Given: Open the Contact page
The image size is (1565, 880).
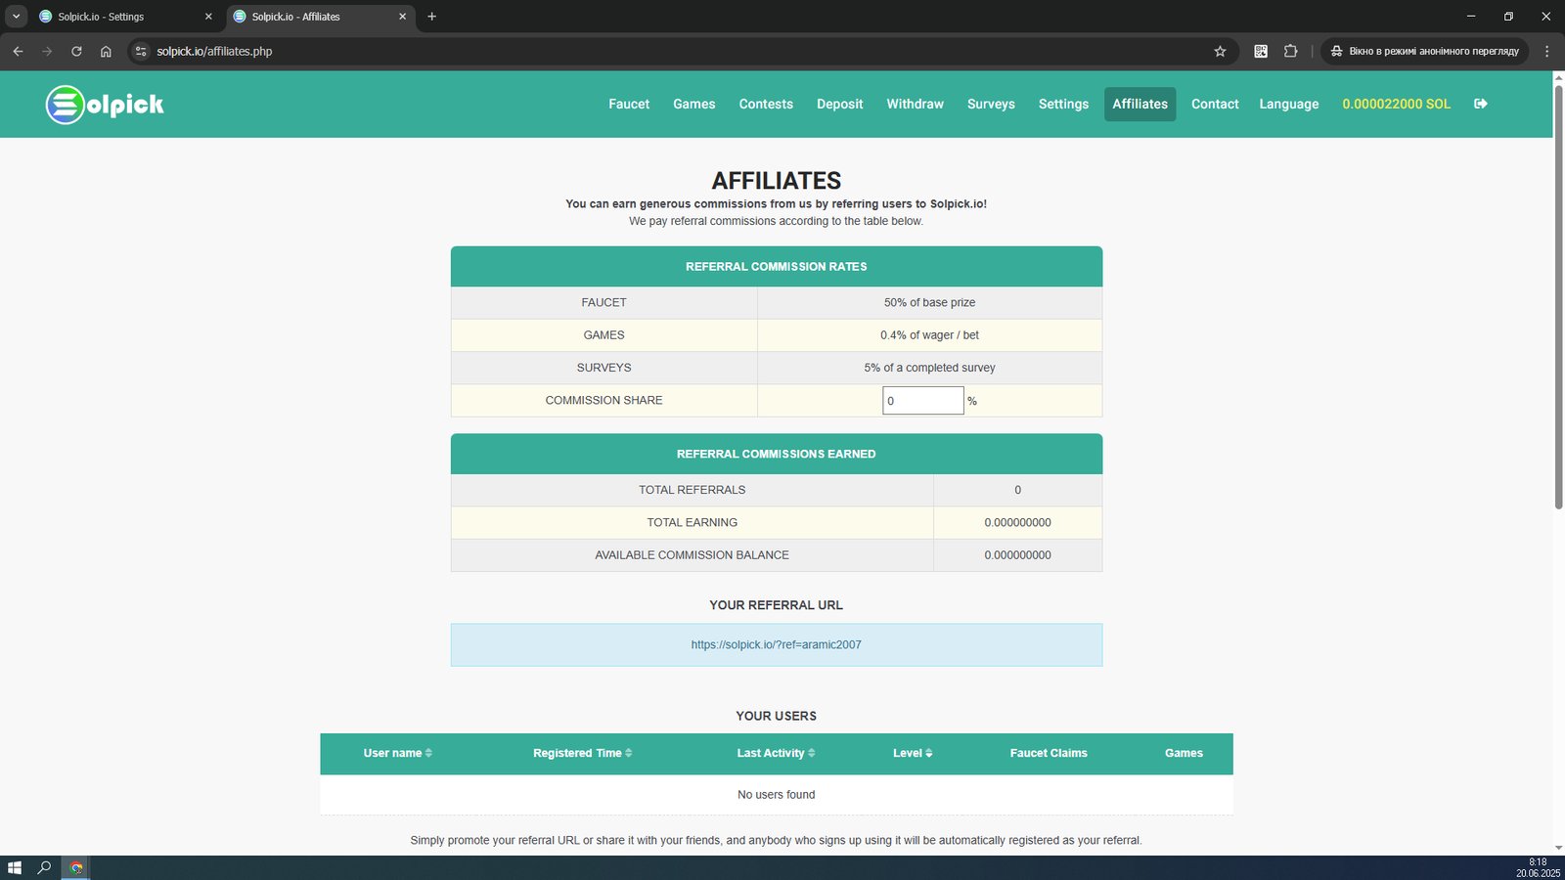Looking at the screenshot, I should (x=1215, y=104).
